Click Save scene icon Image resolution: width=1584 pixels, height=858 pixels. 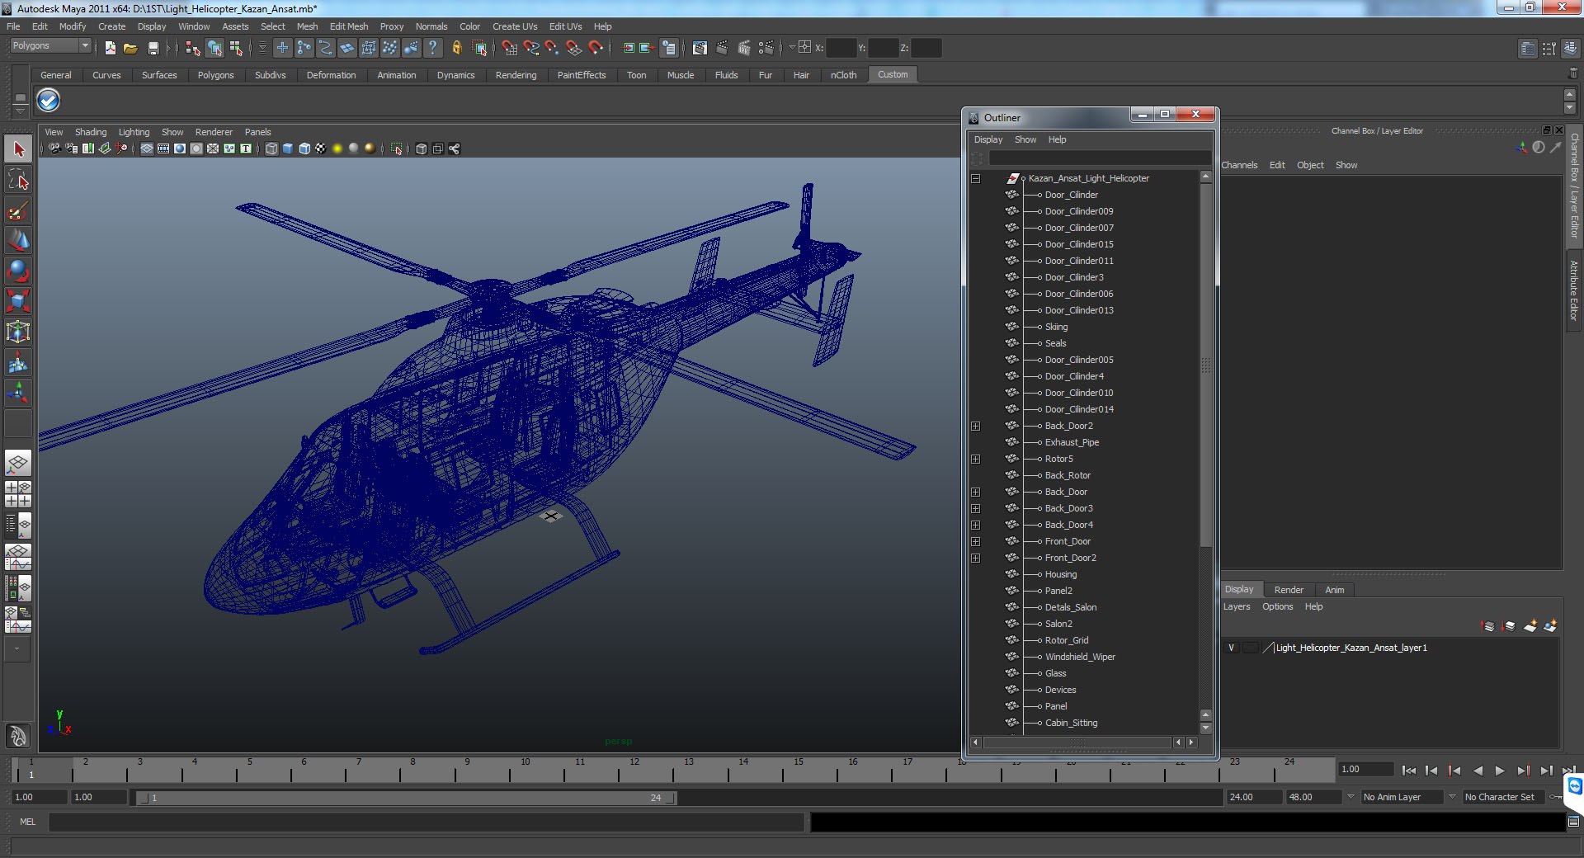click(153, 48)
